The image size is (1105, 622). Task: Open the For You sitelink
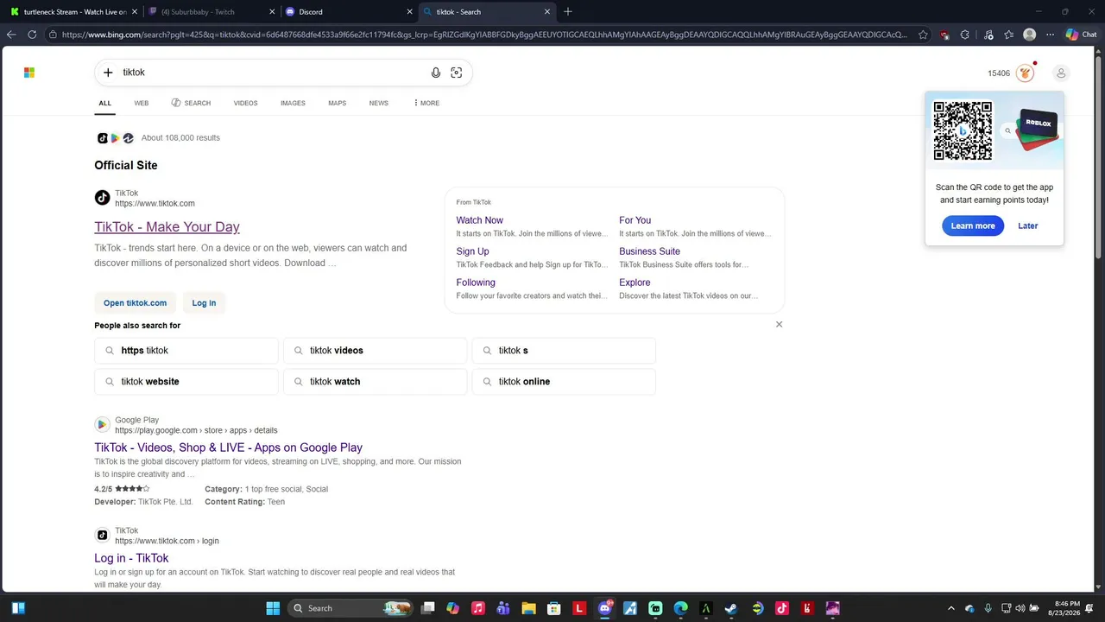pos(635,220)
